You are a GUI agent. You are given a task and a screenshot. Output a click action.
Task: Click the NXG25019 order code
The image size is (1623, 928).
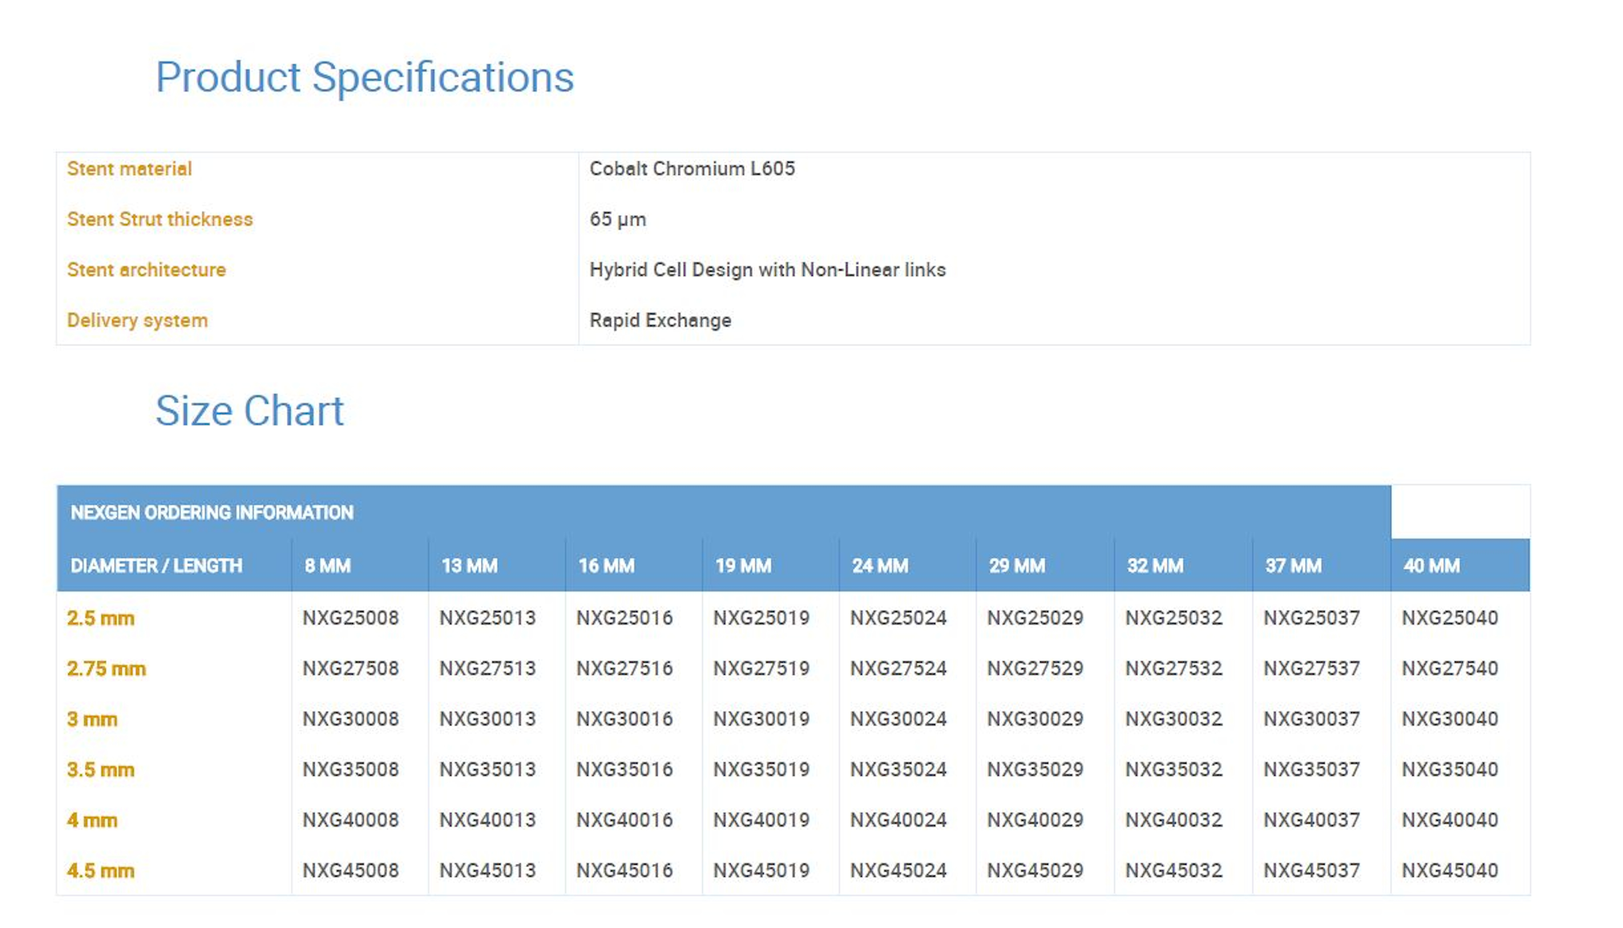[x=762, y=618]
